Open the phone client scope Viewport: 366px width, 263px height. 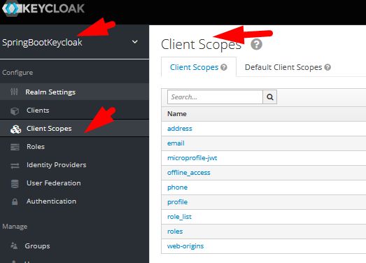coord(177,187)
